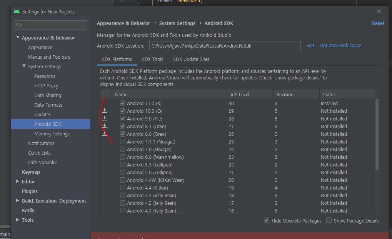
Task: Open Path Variables settings
Action: 43,163
